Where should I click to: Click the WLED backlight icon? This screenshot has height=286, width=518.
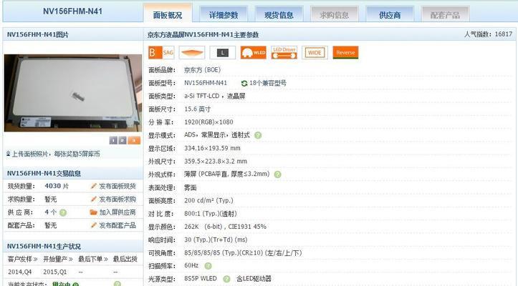point(254,52)
